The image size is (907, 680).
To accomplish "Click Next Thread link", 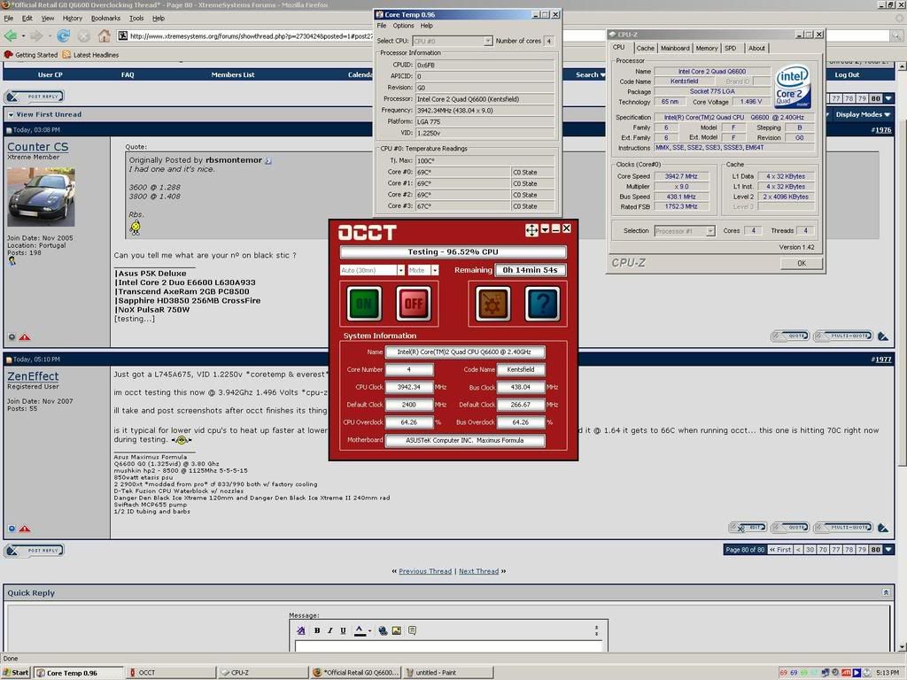I will (x=479, y=571).
